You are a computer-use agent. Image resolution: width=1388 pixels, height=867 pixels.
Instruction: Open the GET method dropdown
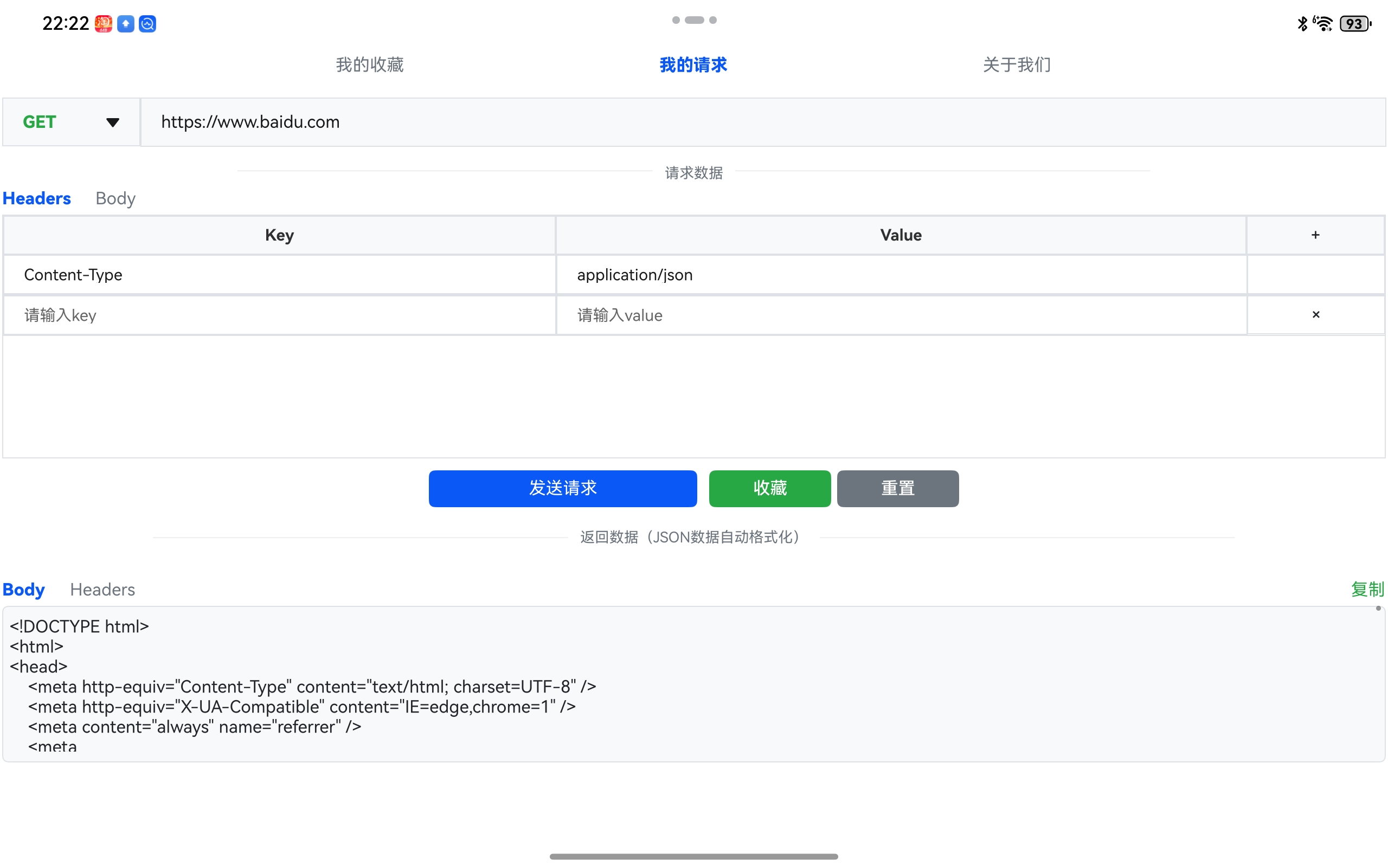pyautogui.click(x=71, y=122)
